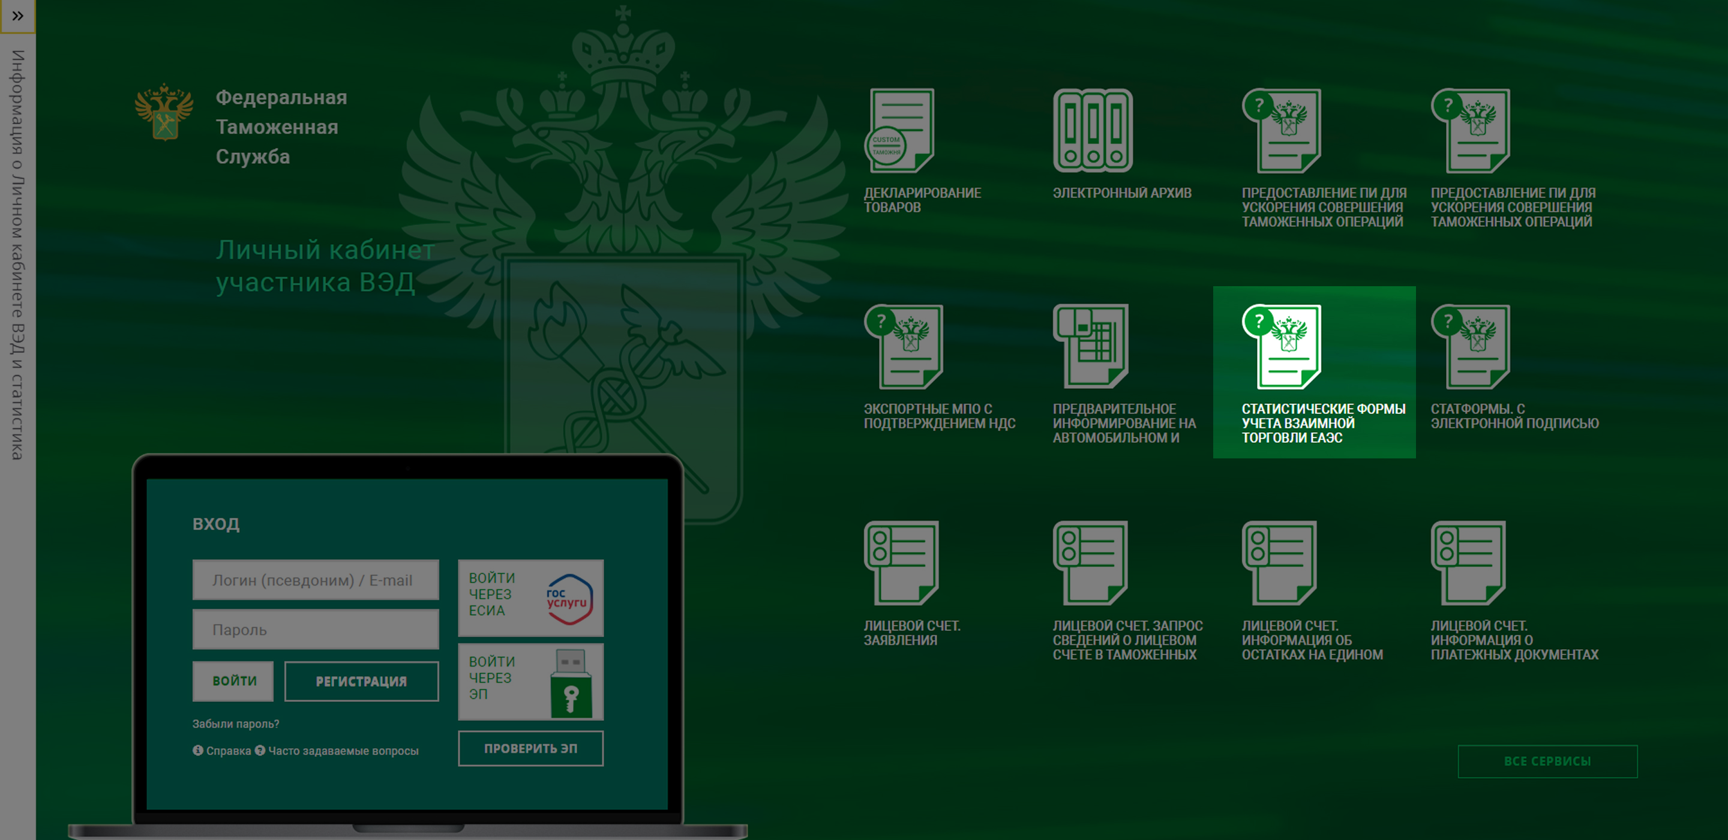Click the ВОЙТИ login button

233,681
